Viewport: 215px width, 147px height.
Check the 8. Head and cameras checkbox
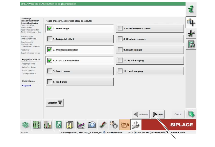(x=120, y=39)
